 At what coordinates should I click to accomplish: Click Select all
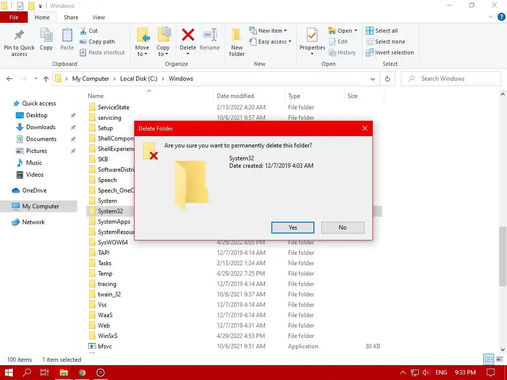tap(382, 31)
